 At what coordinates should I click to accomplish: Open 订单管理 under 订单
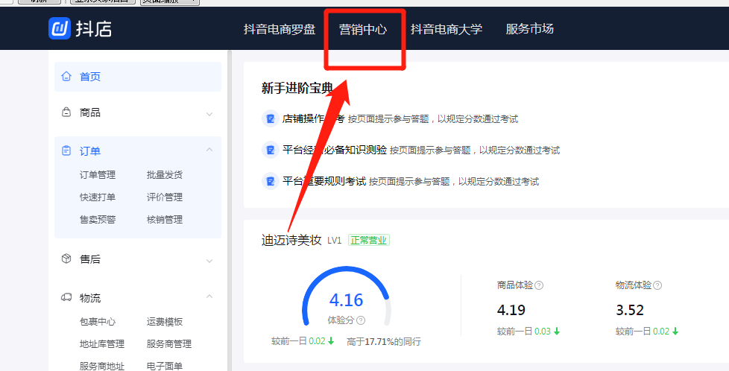[98, 175]
